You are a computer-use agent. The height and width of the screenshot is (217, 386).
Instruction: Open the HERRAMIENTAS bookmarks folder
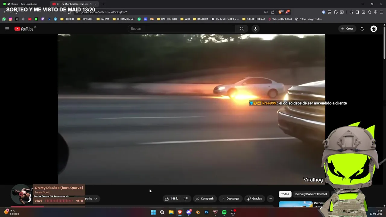pyautogui.click(x=123, y=19)
